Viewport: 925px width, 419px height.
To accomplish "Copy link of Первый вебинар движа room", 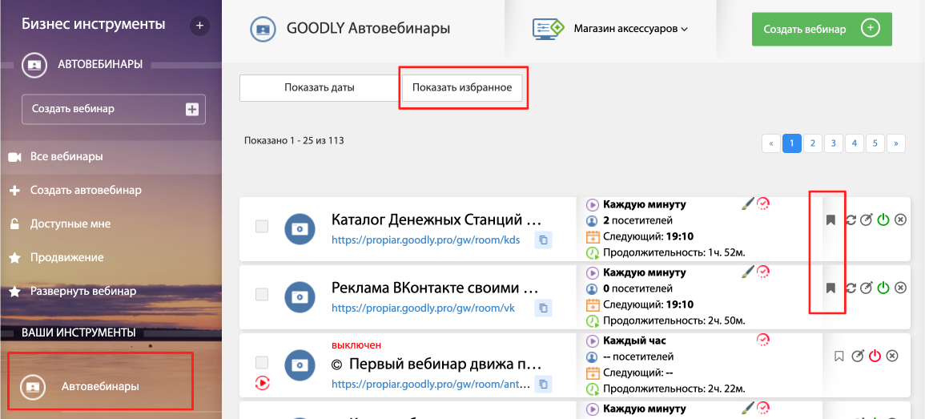I will click(x=543, y=385).
